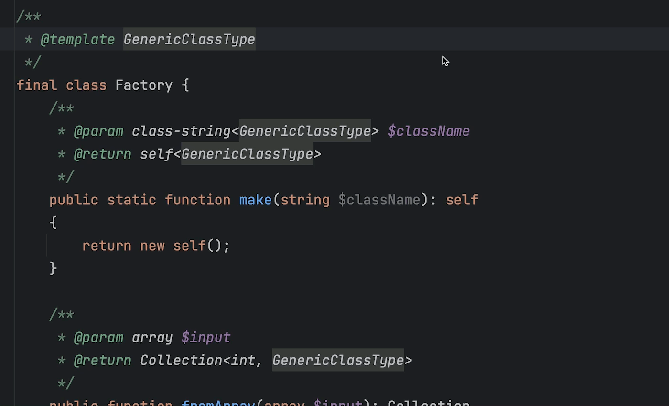669x406 pixels.
Task: Click class-string in the @param annotation
Action: [181, 131]
